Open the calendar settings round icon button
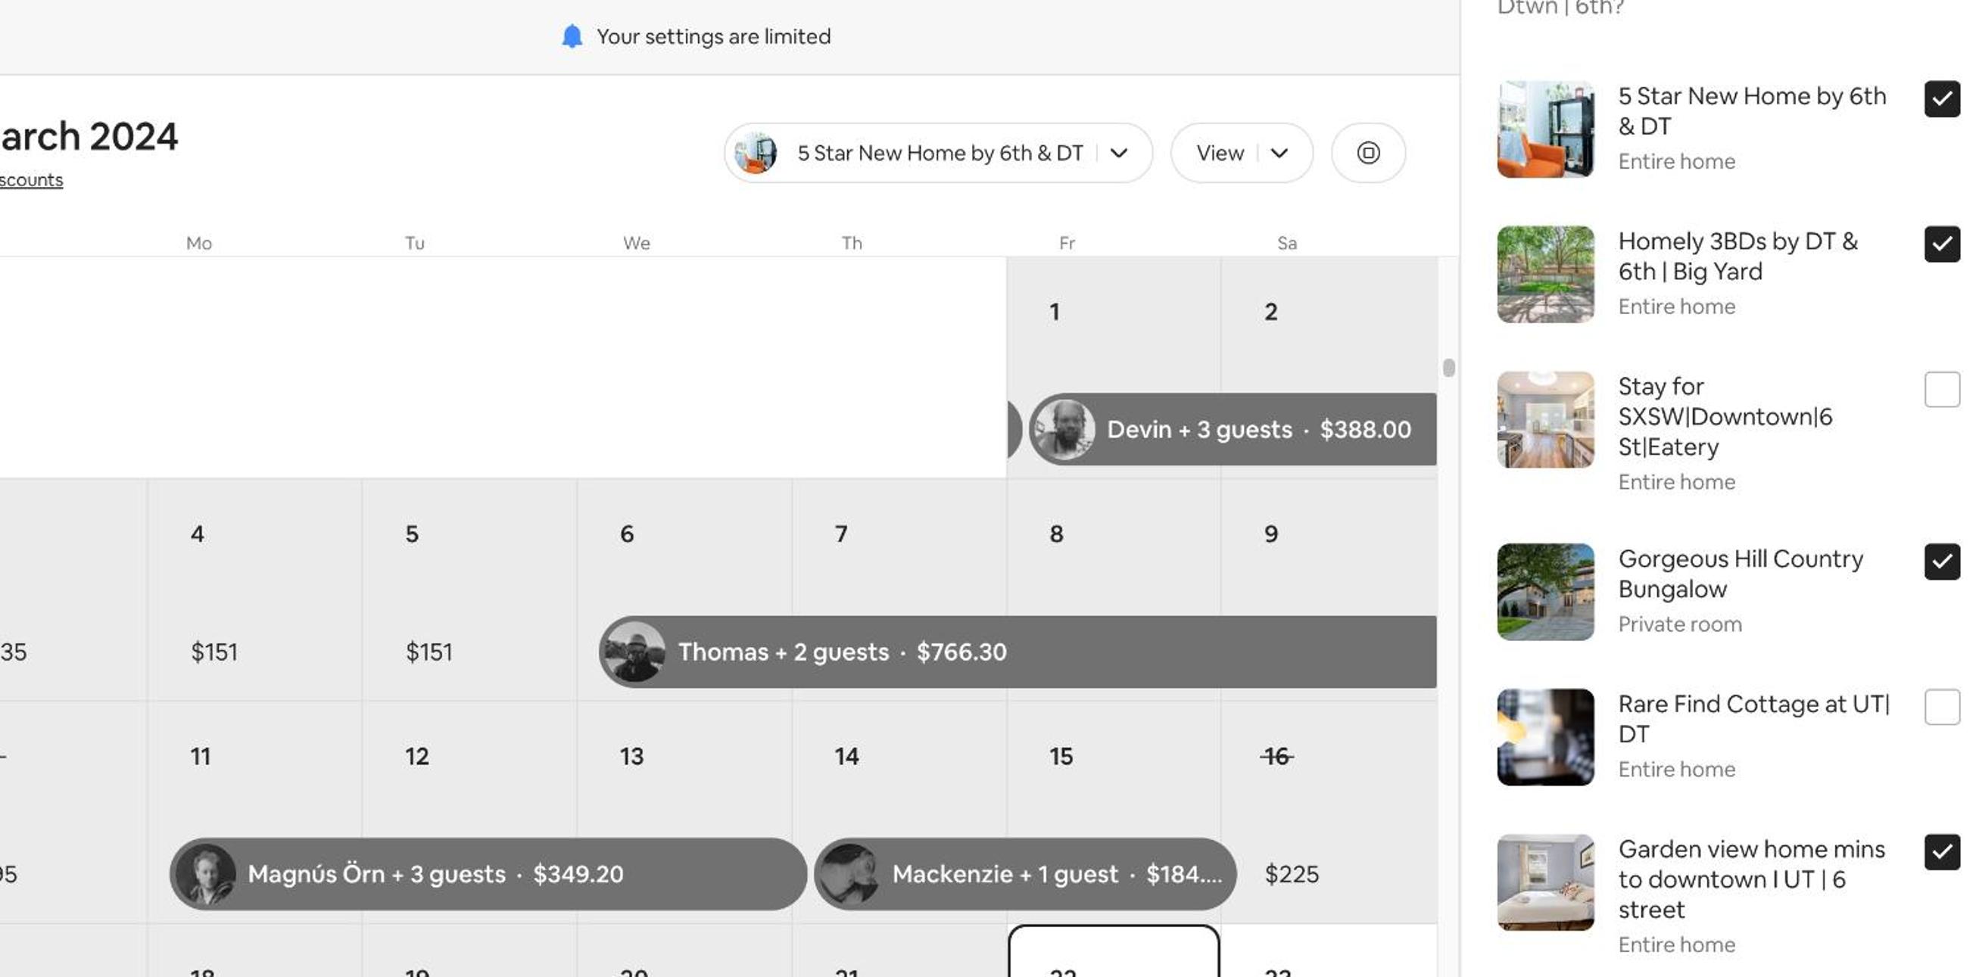 [1368, 153]
